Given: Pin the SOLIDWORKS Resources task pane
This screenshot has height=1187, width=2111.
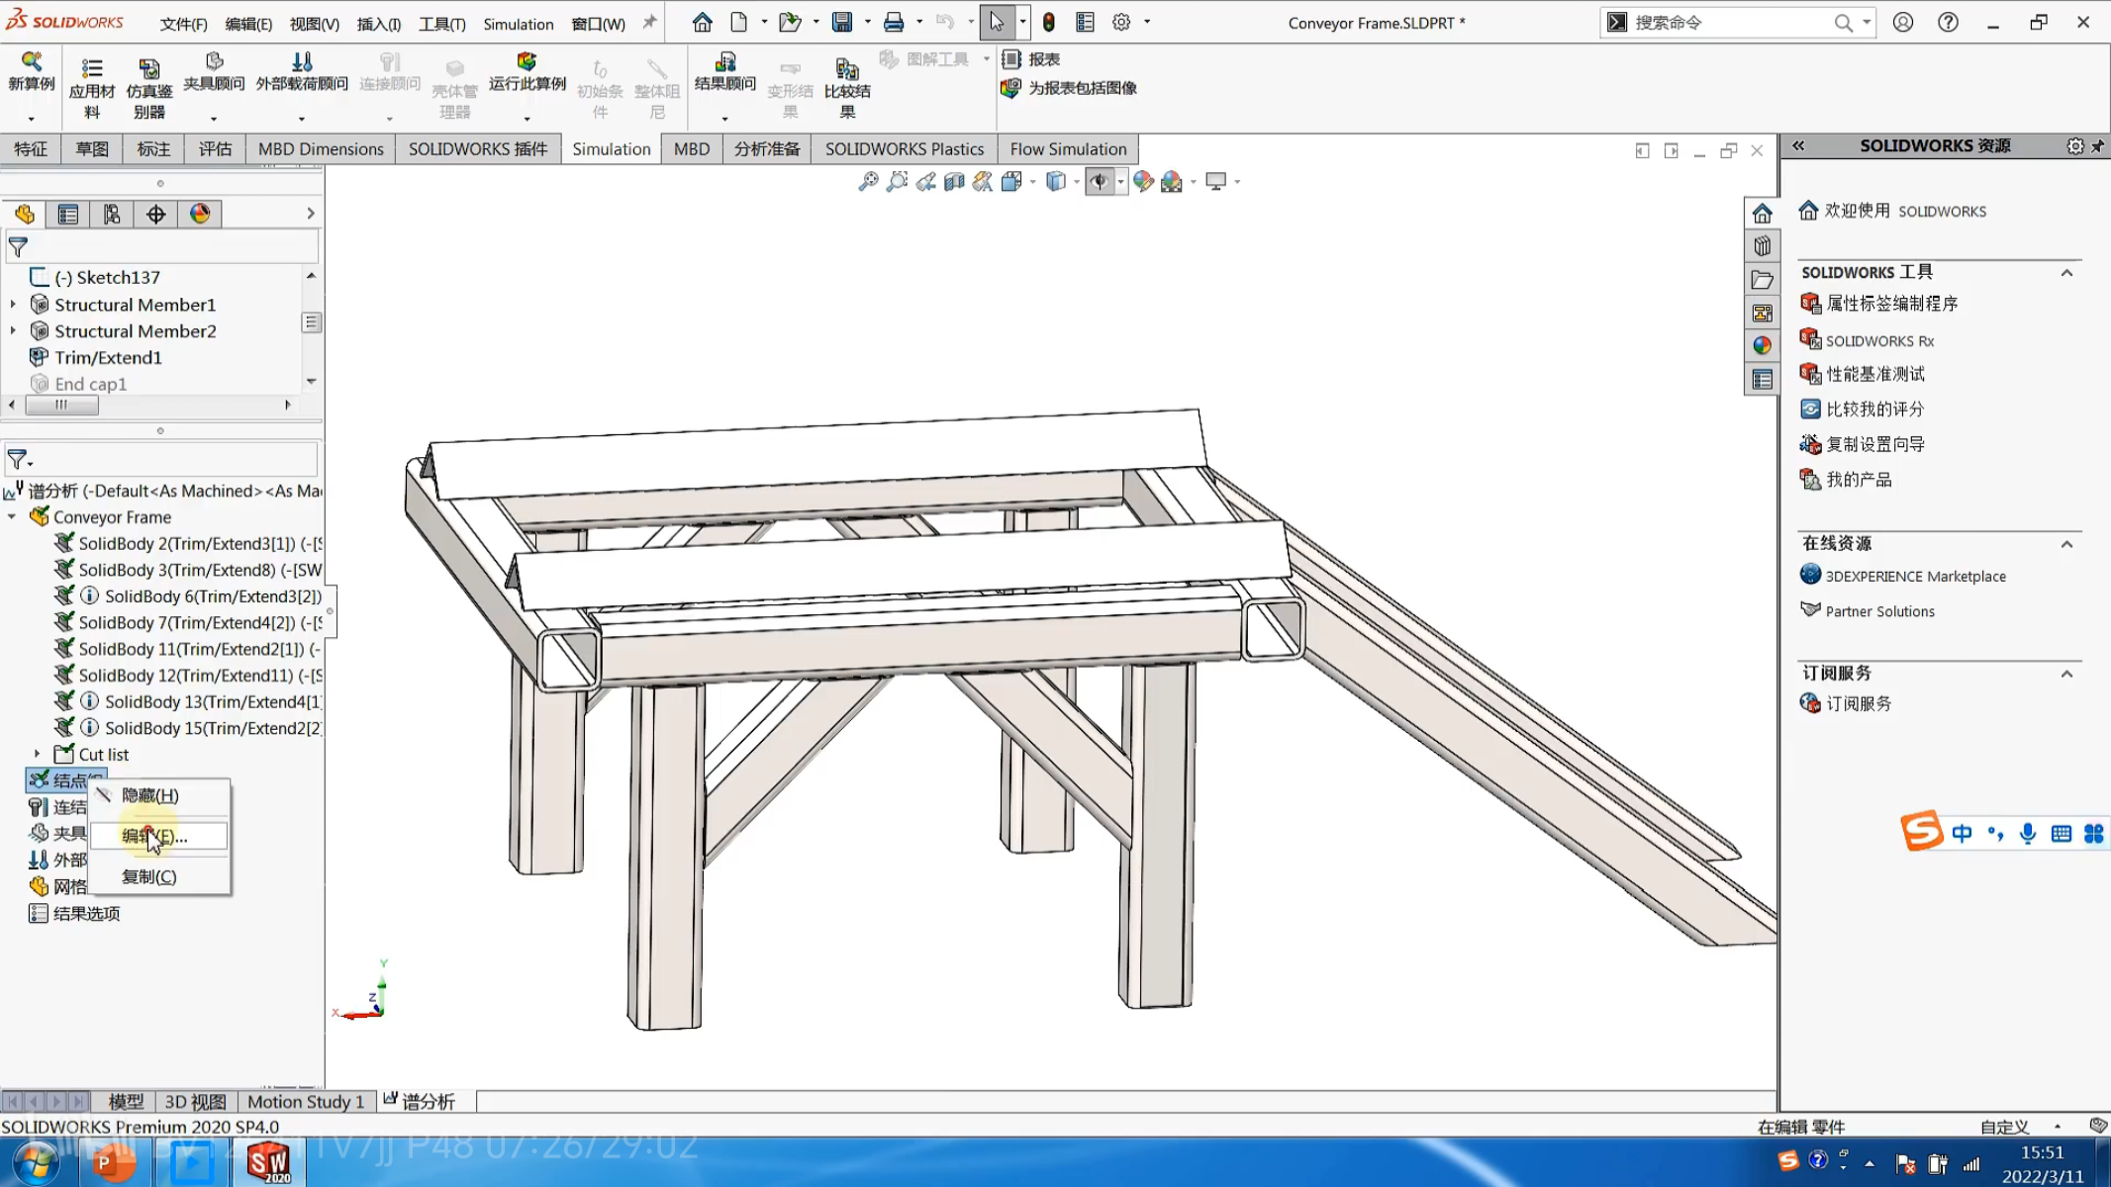Looking at the screenshot, I should pos(2097,146).
